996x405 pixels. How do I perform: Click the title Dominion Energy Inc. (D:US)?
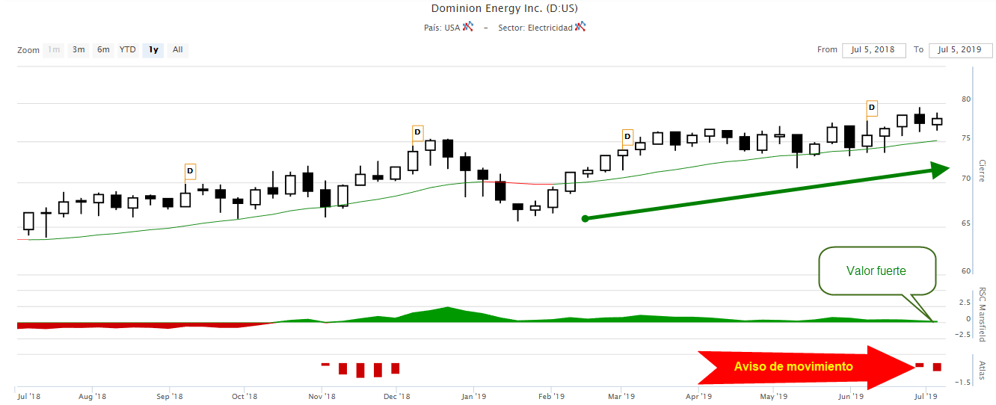coord(505,9)
